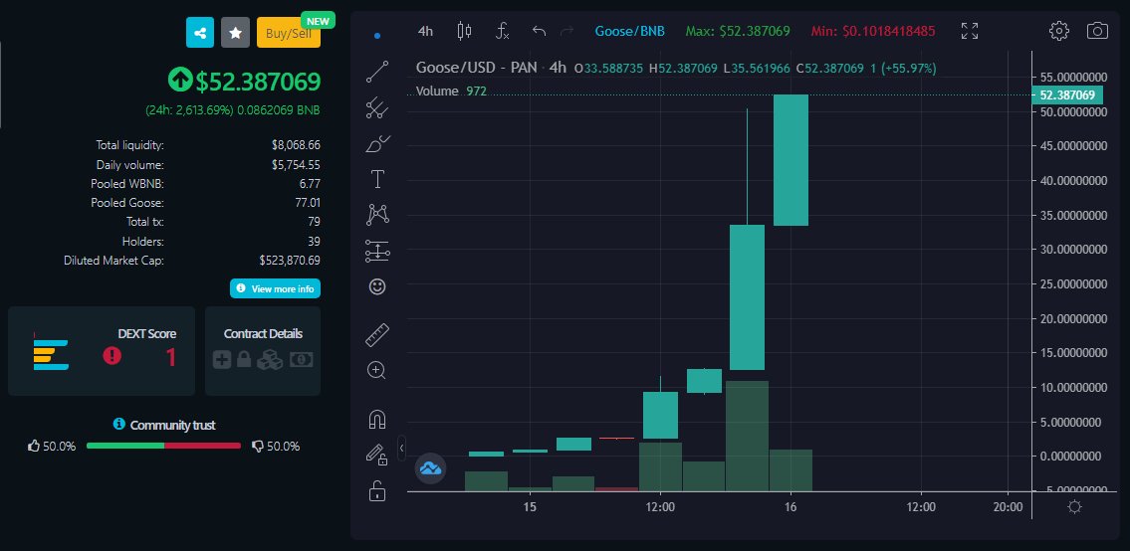This screenshot has height=551, width=1130.
Task: Click the contract plus icon
Action: (222, 359)
